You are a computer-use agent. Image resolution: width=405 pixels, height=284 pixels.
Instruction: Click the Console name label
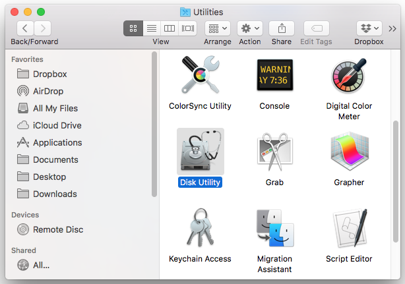point(274,106)
